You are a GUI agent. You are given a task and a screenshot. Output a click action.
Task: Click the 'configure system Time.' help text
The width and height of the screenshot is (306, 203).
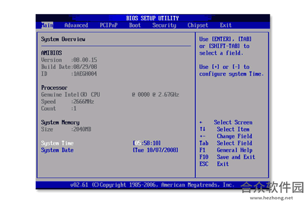click(232, 74)
